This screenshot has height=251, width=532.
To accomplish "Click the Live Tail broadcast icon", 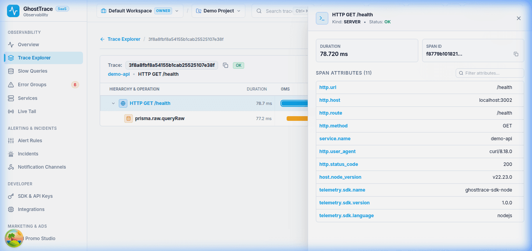I will (x=11, y=112).
